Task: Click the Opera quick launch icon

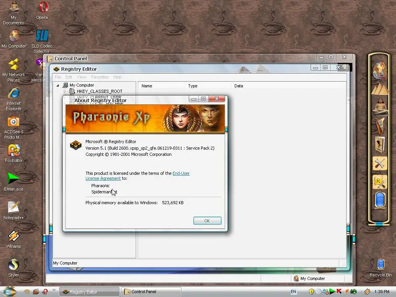Action: 46,292
